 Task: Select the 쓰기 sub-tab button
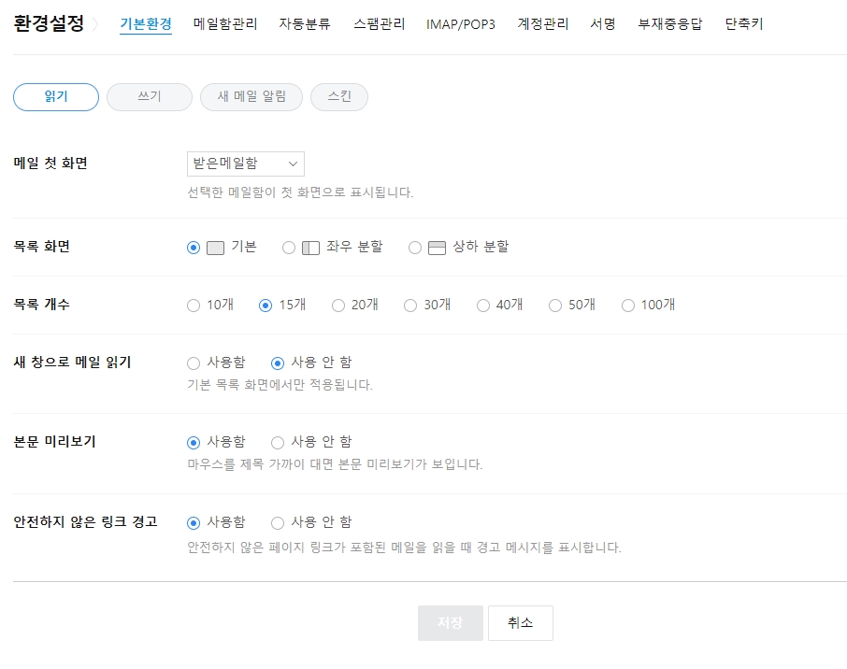(x=150, y=97)
